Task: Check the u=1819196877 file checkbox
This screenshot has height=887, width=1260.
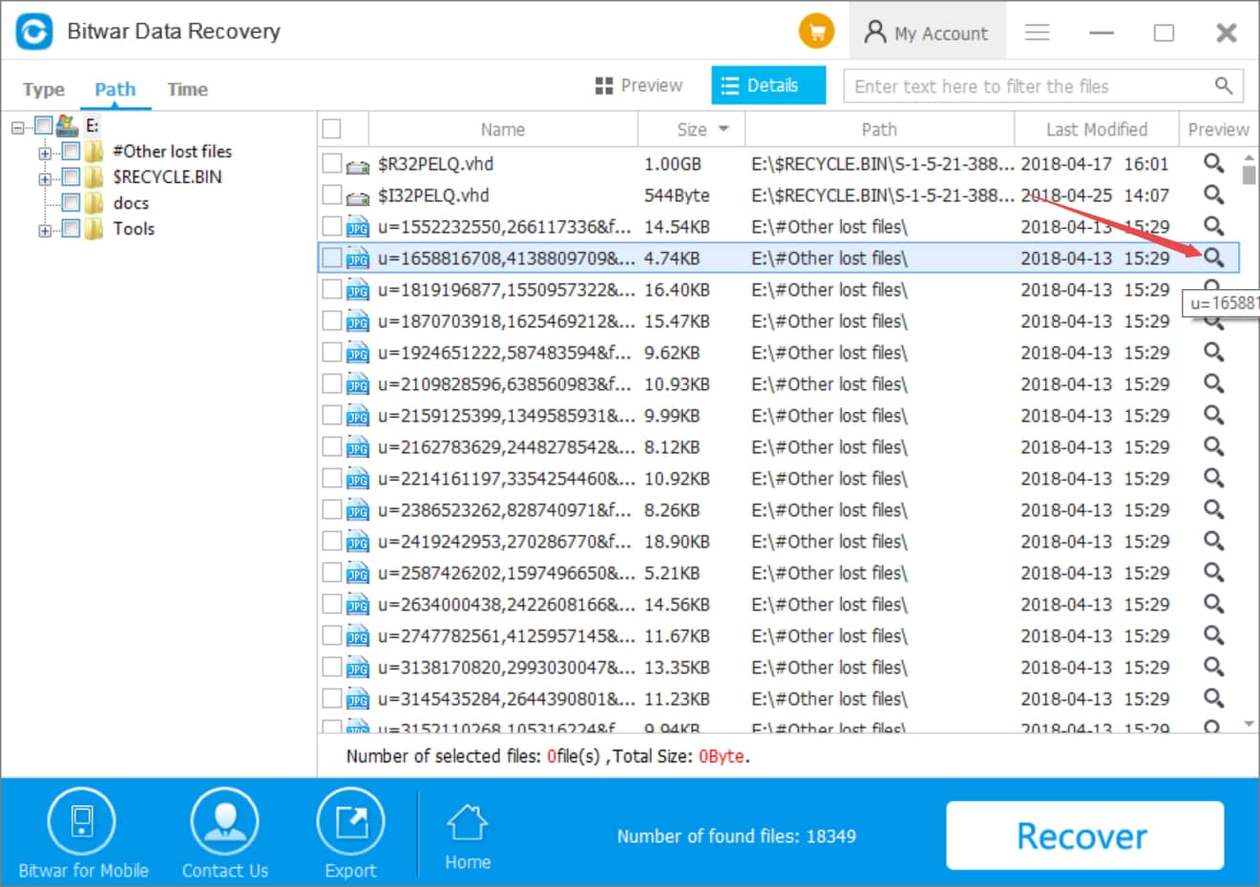Action: [332, 289]
